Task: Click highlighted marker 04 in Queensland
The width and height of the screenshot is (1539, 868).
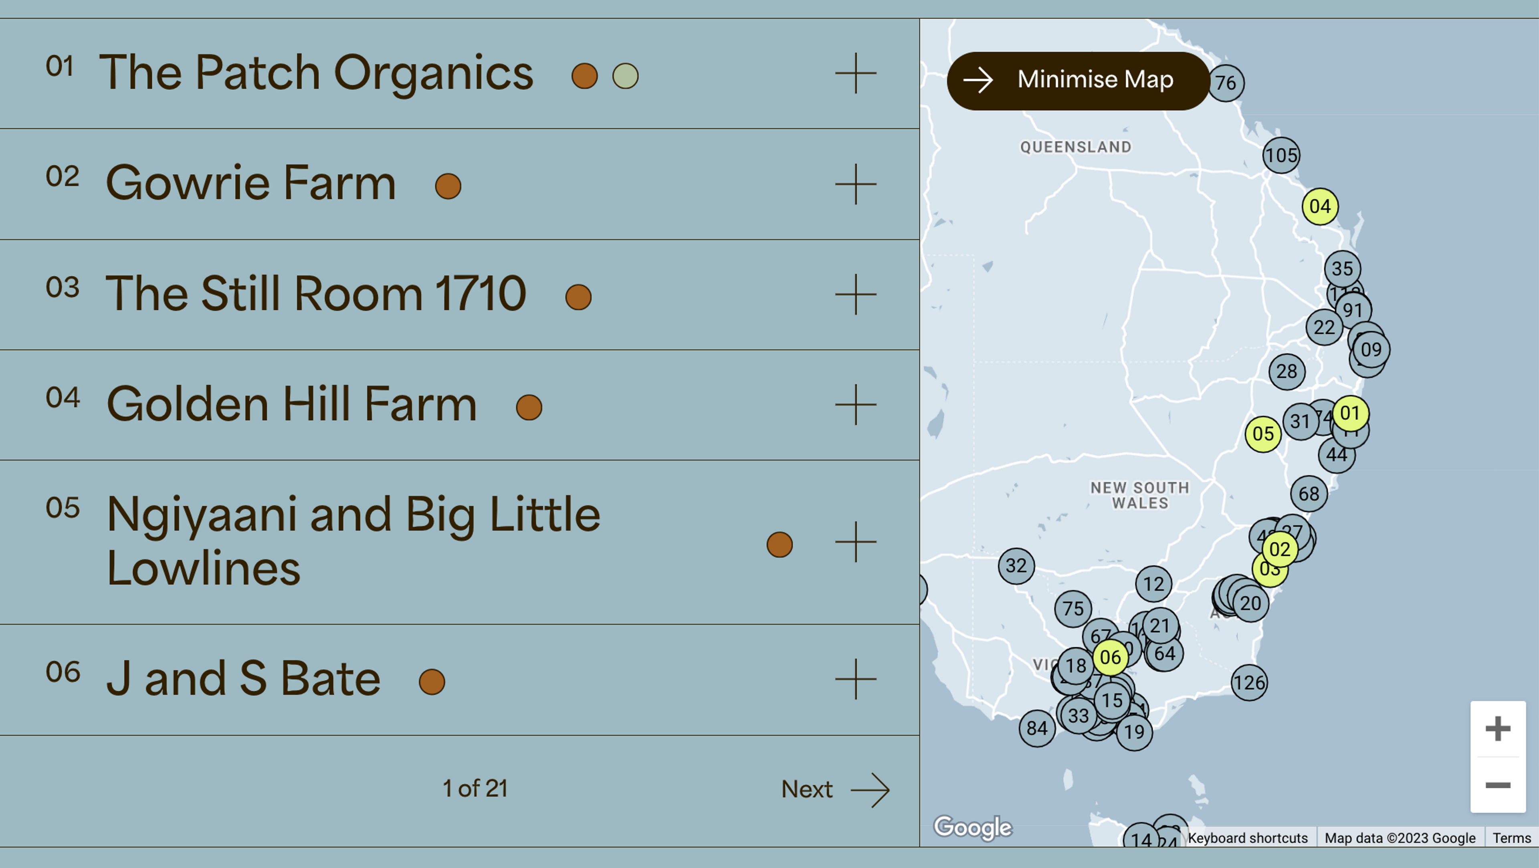Action: click(1320, 207)
